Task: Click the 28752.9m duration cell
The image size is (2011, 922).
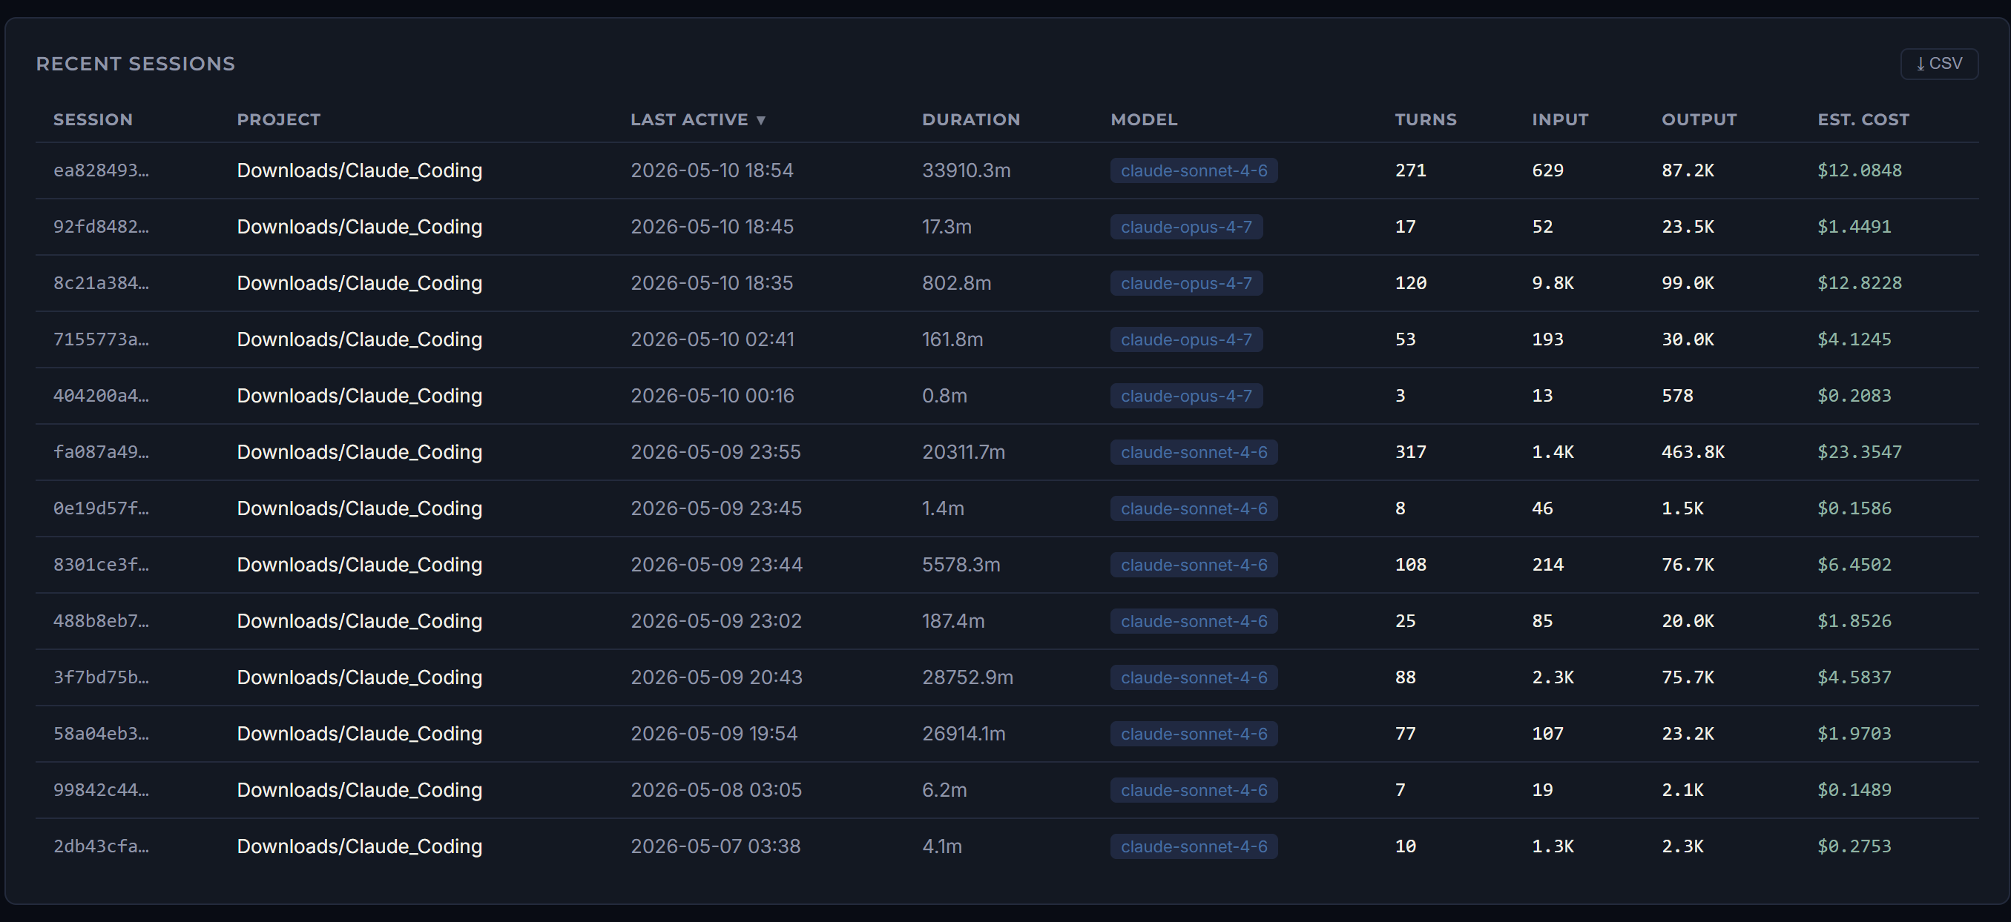Action: tap(967, 677)
